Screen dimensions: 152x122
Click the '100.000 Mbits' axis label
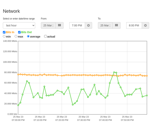pos(10,62)
